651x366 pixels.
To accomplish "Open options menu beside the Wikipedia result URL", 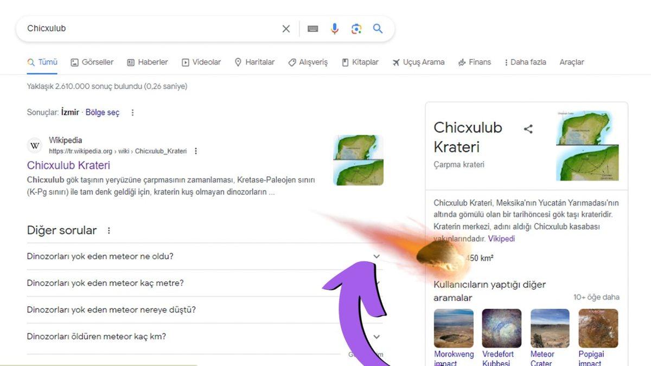I will [x=196, y=151].
